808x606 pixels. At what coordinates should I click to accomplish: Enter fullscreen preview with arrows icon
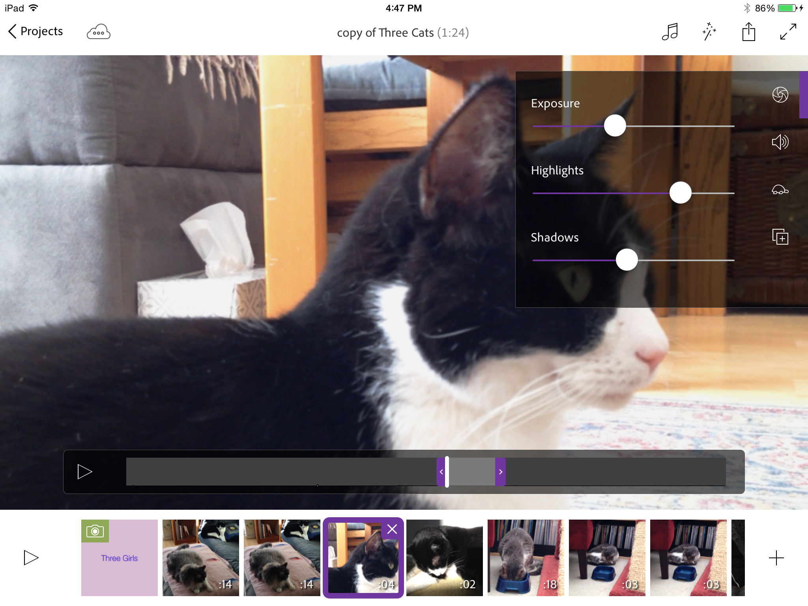(788, 32)
